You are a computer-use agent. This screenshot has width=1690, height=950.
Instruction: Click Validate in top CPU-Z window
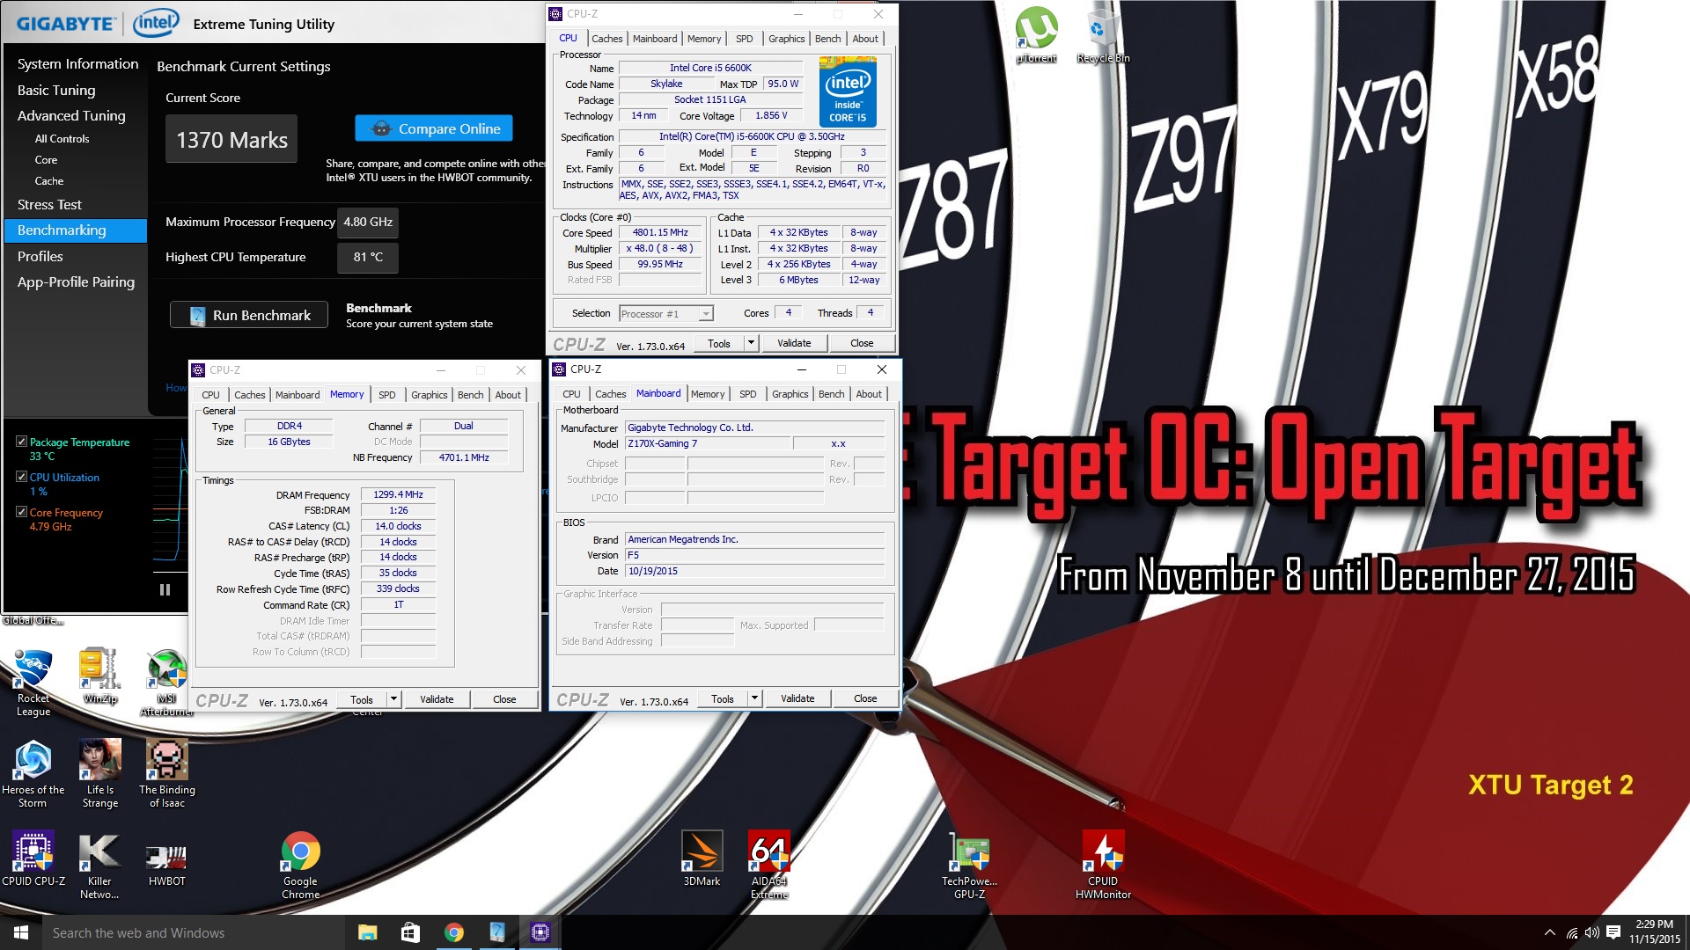coord(794,343)
